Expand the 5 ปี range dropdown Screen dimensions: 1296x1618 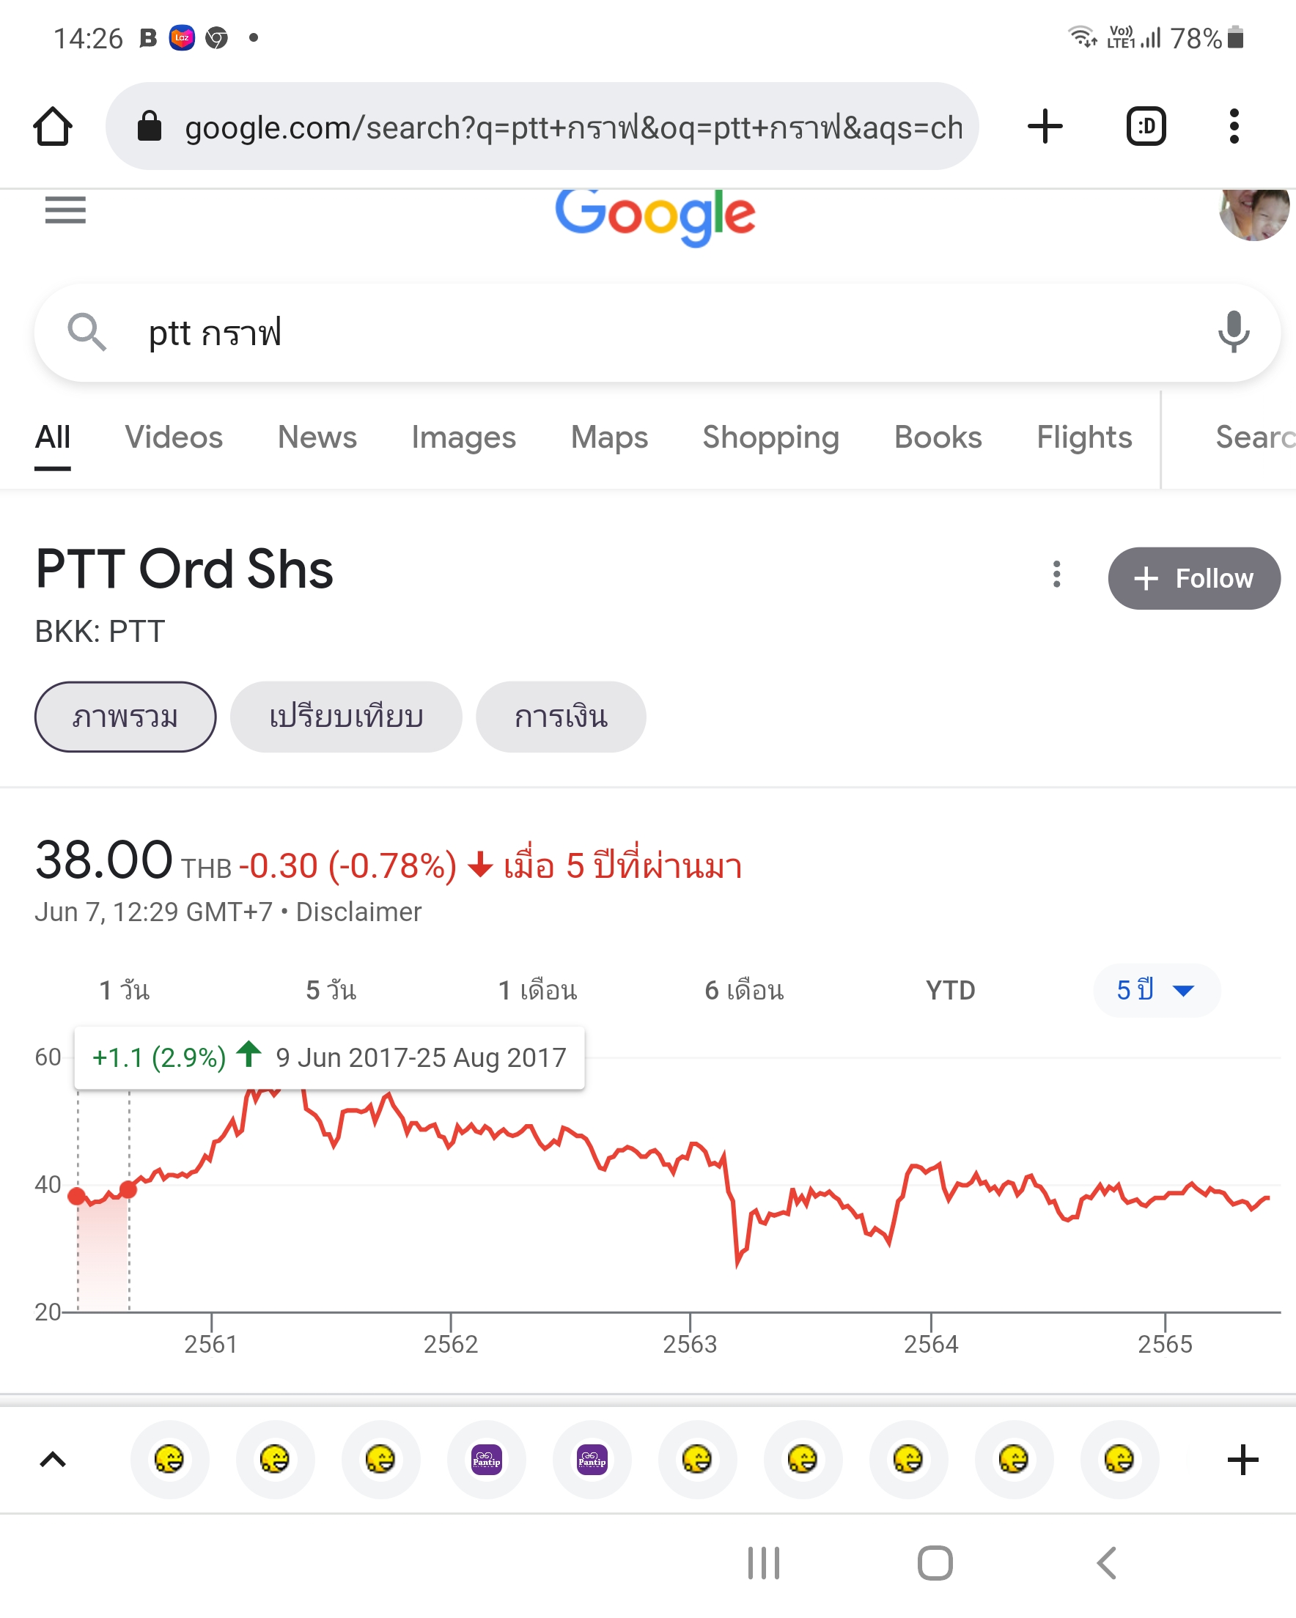tap(1156, 990)
